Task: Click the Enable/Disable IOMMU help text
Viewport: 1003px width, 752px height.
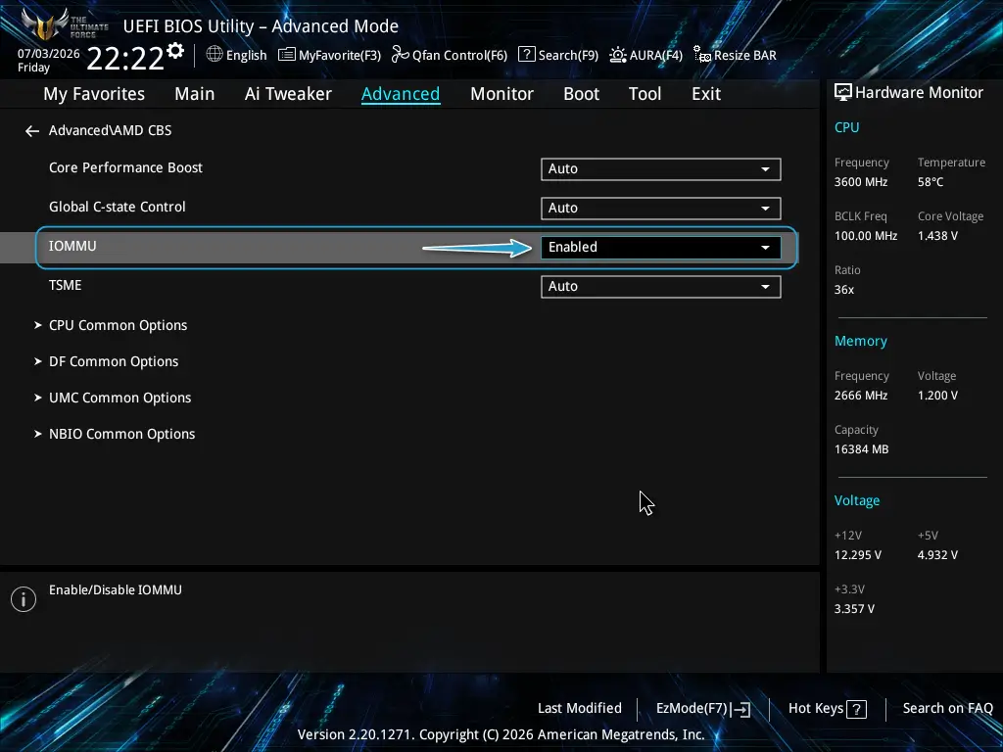Action: click(x=116, y=590)
